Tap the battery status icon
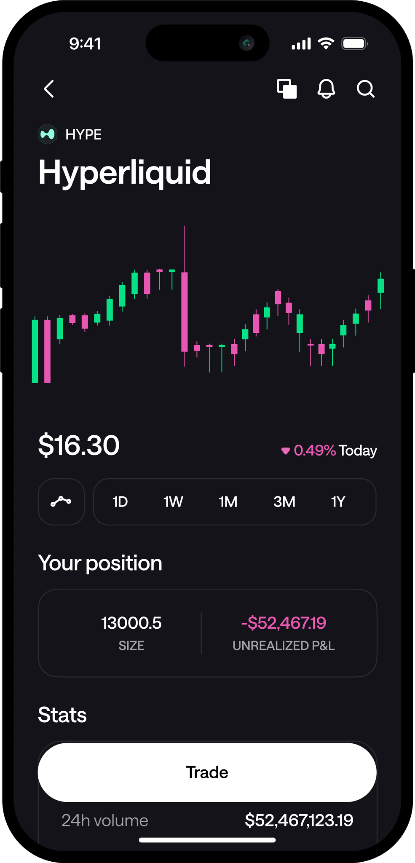415x863 pixels. click(355, 43)
